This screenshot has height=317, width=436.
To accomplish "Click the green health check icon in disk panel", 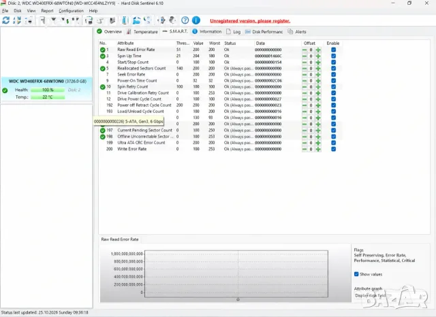I will point(5,90).
